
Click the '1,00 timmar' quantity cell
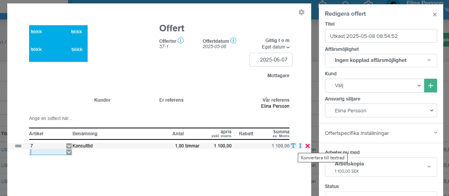pyautogui.click(x=187, y=146)
